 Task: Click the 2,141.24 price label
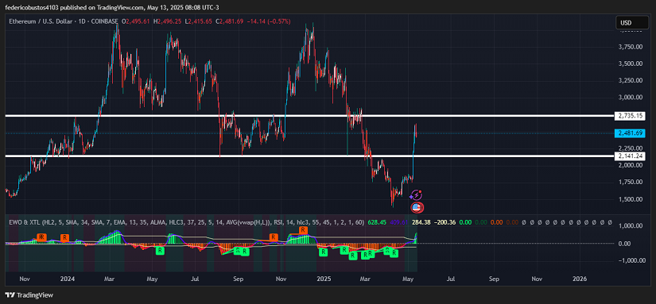630,156
